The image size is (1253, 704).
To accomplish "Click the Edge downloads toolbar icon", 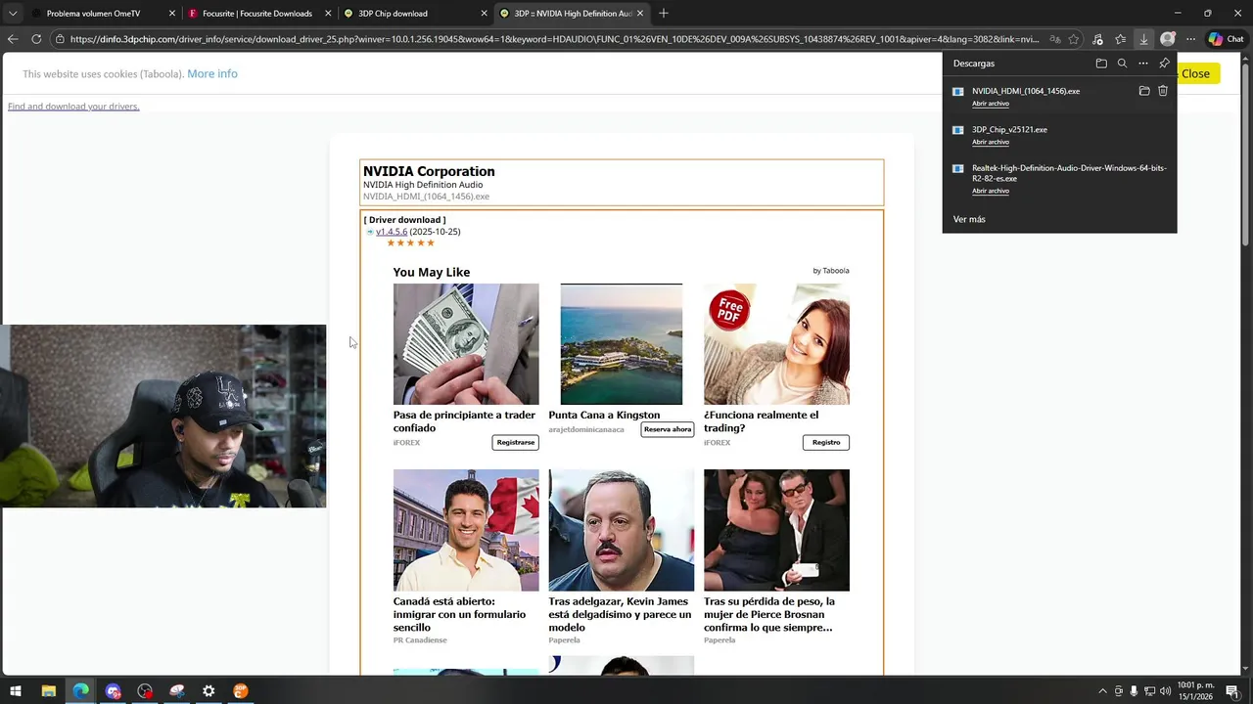I will point(1143,39).
